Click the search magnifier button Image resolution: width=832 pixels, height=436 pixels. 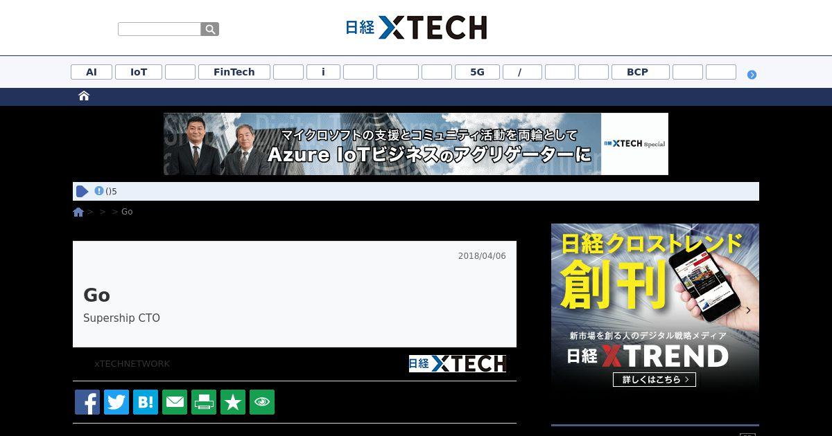(x=210, y=29)
